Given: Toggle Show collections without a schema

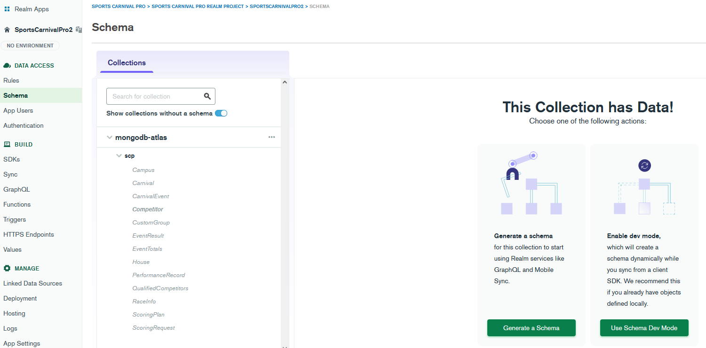Looking at the screenshot, I should [x=221, y=113].
